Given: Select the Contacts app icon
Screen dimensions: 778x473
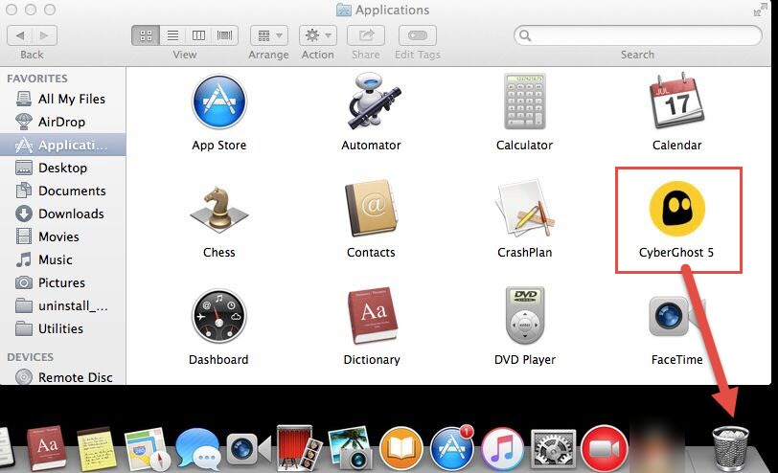Looking at the screenshot, I should 372,208.
